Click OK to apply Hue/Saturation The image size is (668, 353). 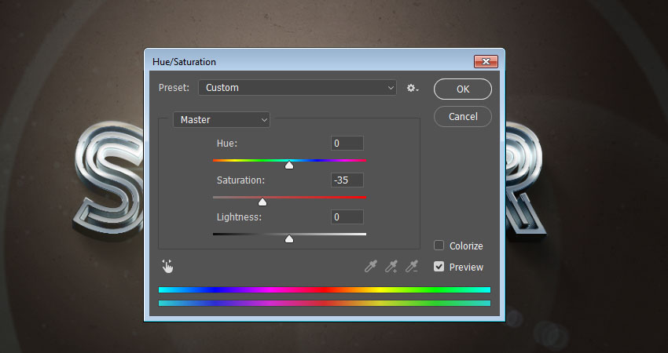coord(463,89)
